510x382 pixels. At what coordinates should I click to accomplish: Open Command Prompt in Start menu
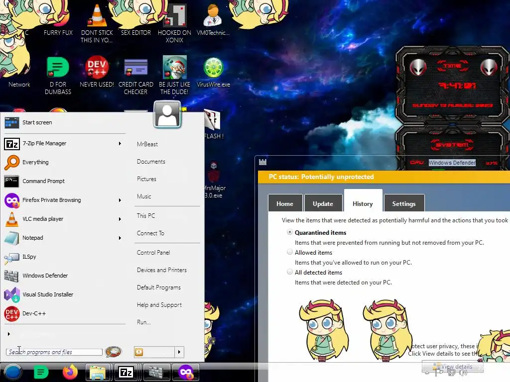point(64,181)
